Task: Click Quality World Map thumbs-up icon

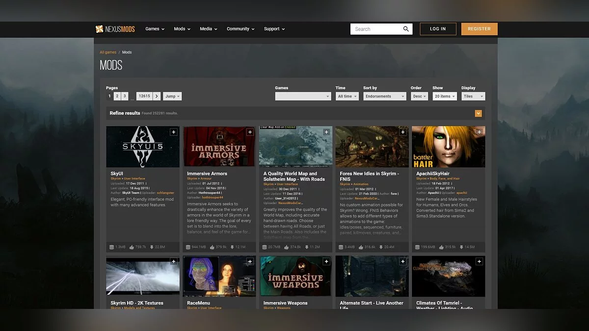Action: point(286,247)
